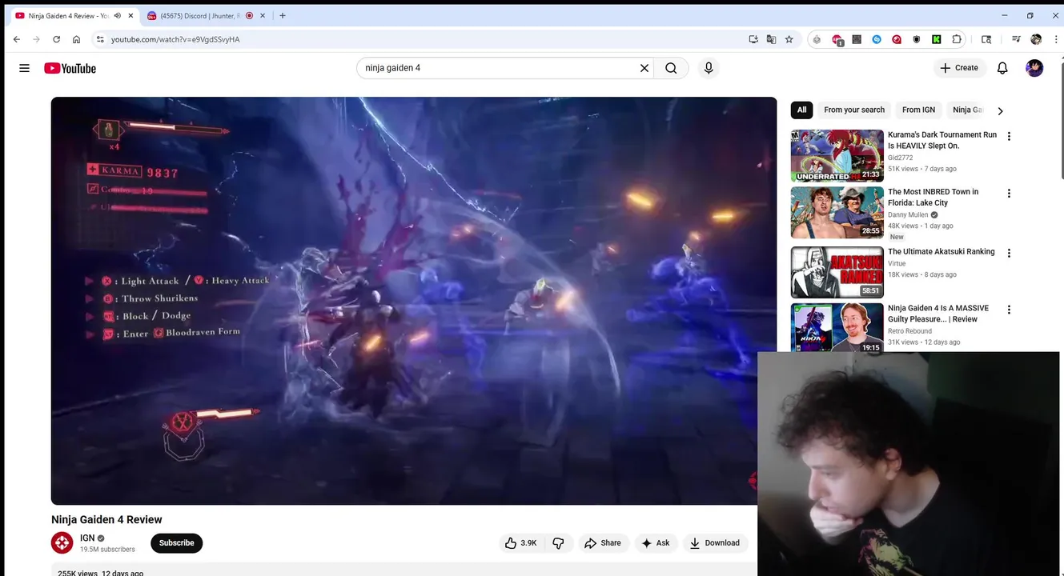
Task: Ask about this video
Action: (x=655, y=542)
